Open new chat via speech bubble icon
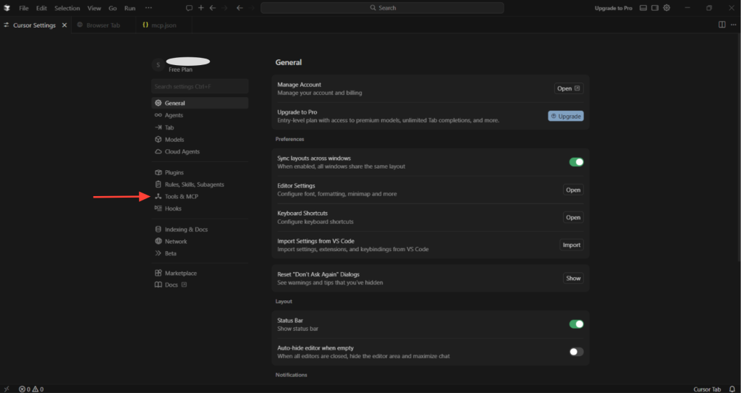 point(189,8)
